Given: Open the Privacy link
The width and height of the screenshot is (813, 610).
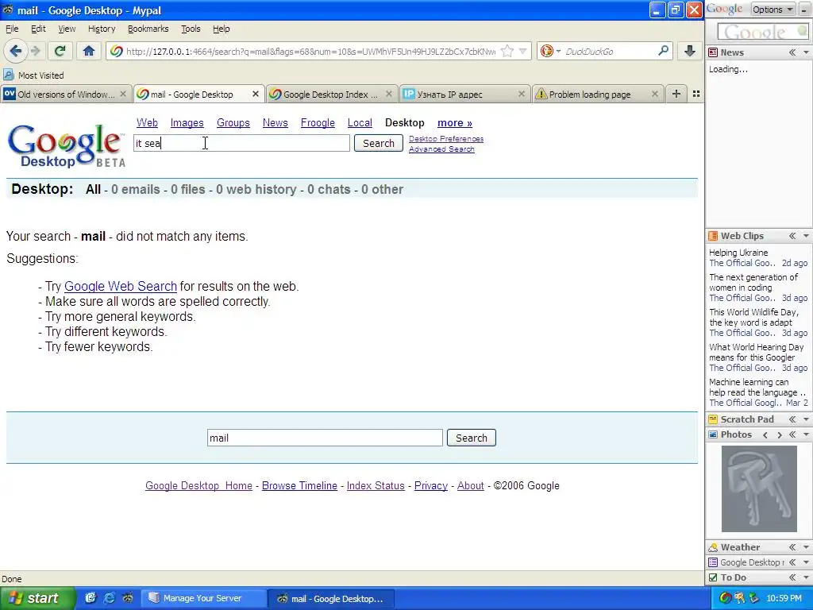Looking at the screenshot, I should [431, 485].
